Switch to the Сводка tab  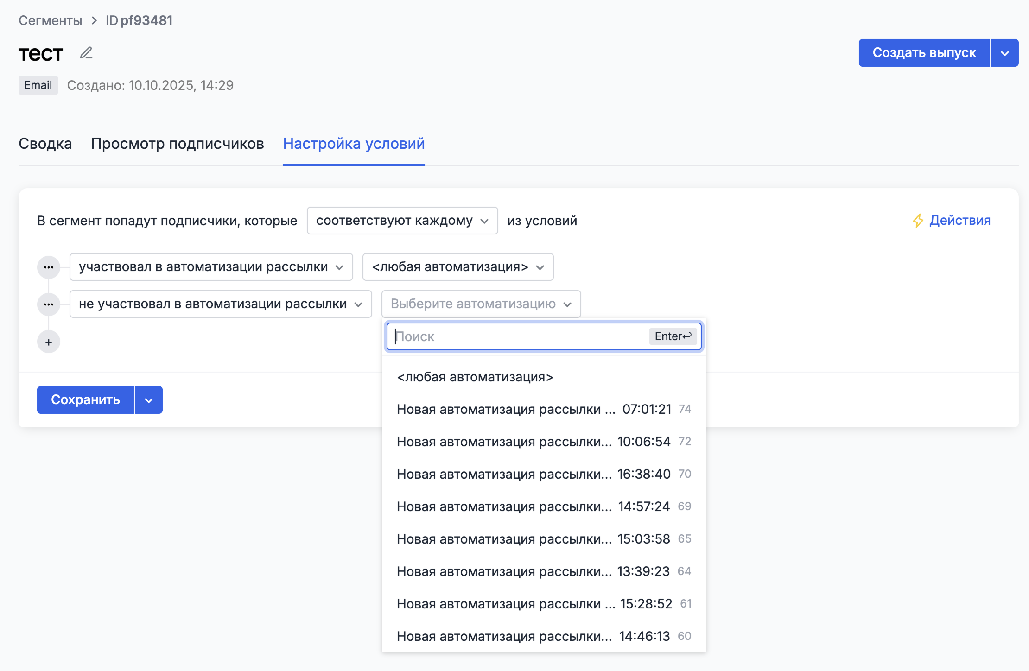click(45, 144)
